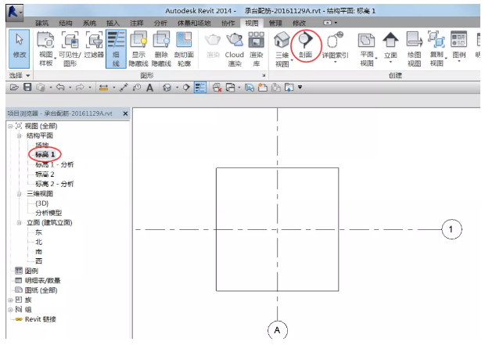This screenshot has width=485, height=345.
Task: Click the 修改 (Modify) arrow tool
Action: tap(20, 47)
